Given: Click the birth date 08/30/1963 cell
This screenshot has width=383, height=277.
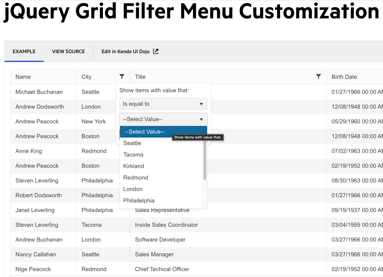Looking at the screenshot, I should [355, 181].
